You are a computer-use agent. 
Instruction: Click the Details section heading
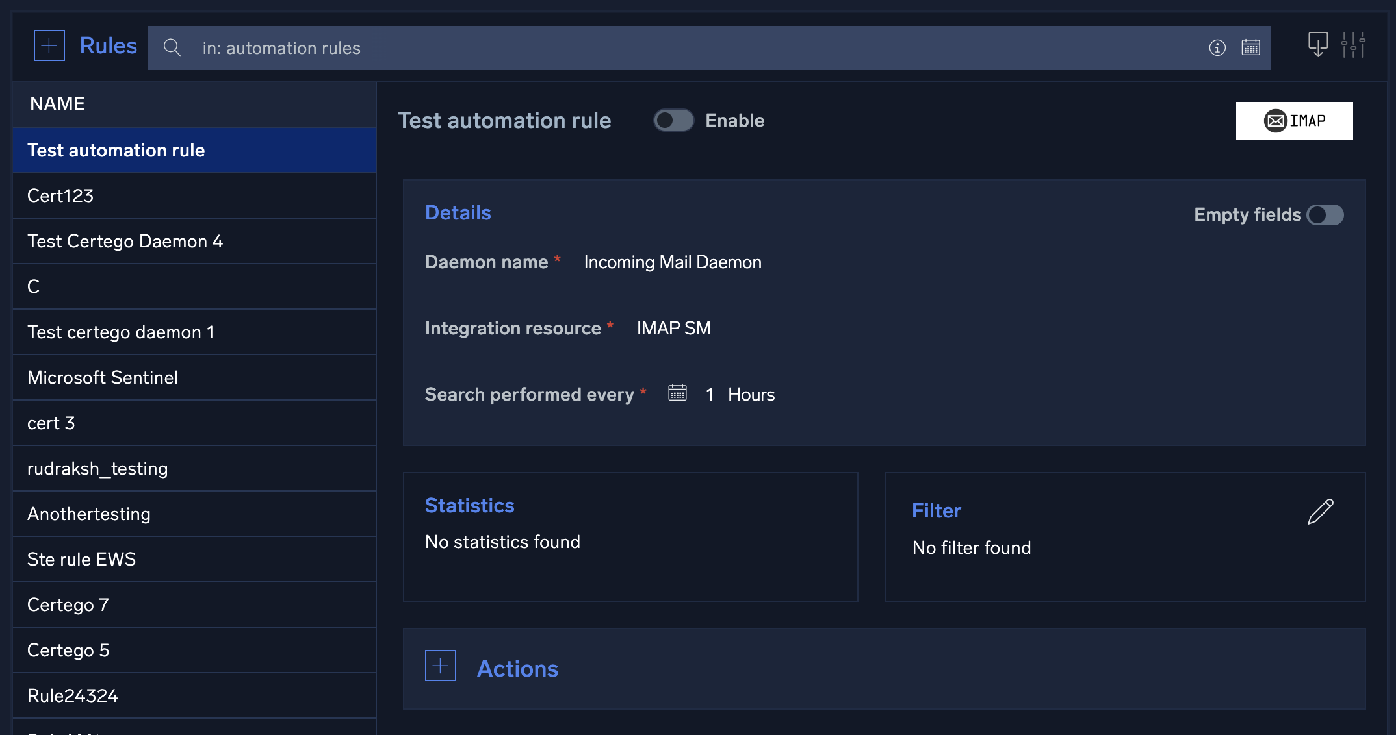click(x=458, y=212)
